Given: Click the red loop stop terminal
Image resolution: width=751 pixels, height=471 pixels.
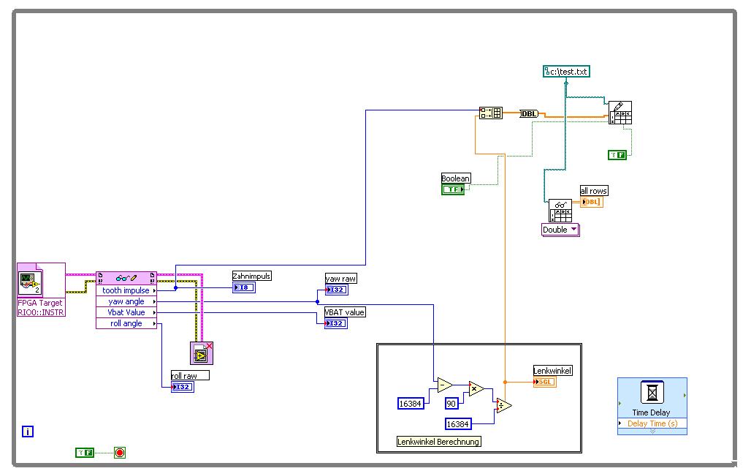Looking at the screenshot, I should tap(120, 452).
